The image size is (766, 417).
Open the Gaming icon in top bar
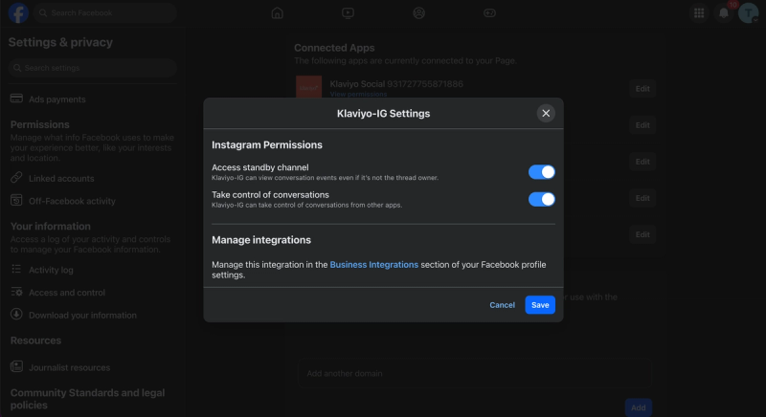(489, 13)
